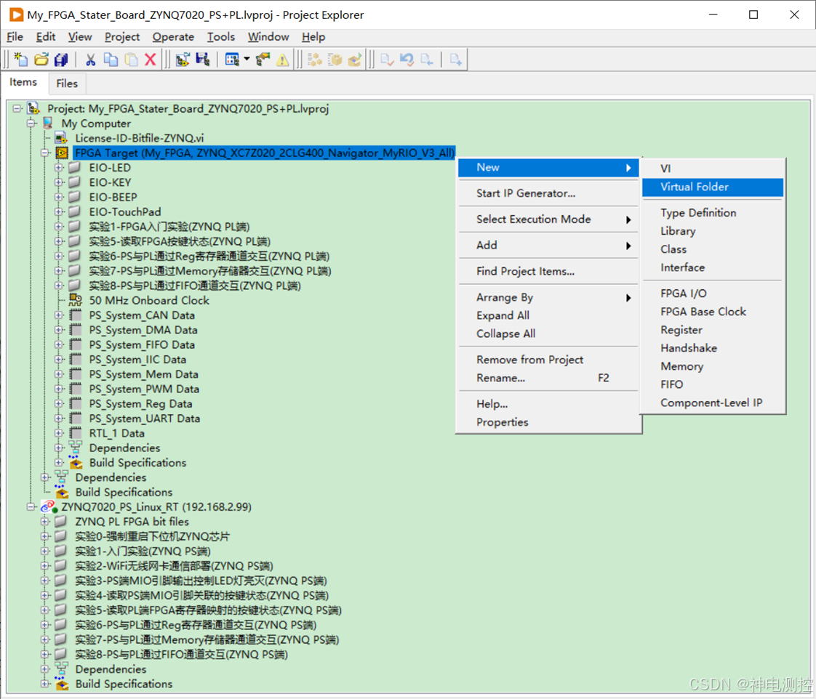The image size is (816, 699).
Task: Click the Cut scissors icon
Action: point(91,60)
